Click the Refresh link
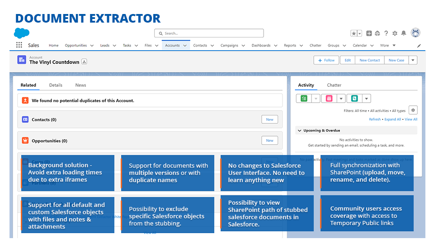 point(375,119)
